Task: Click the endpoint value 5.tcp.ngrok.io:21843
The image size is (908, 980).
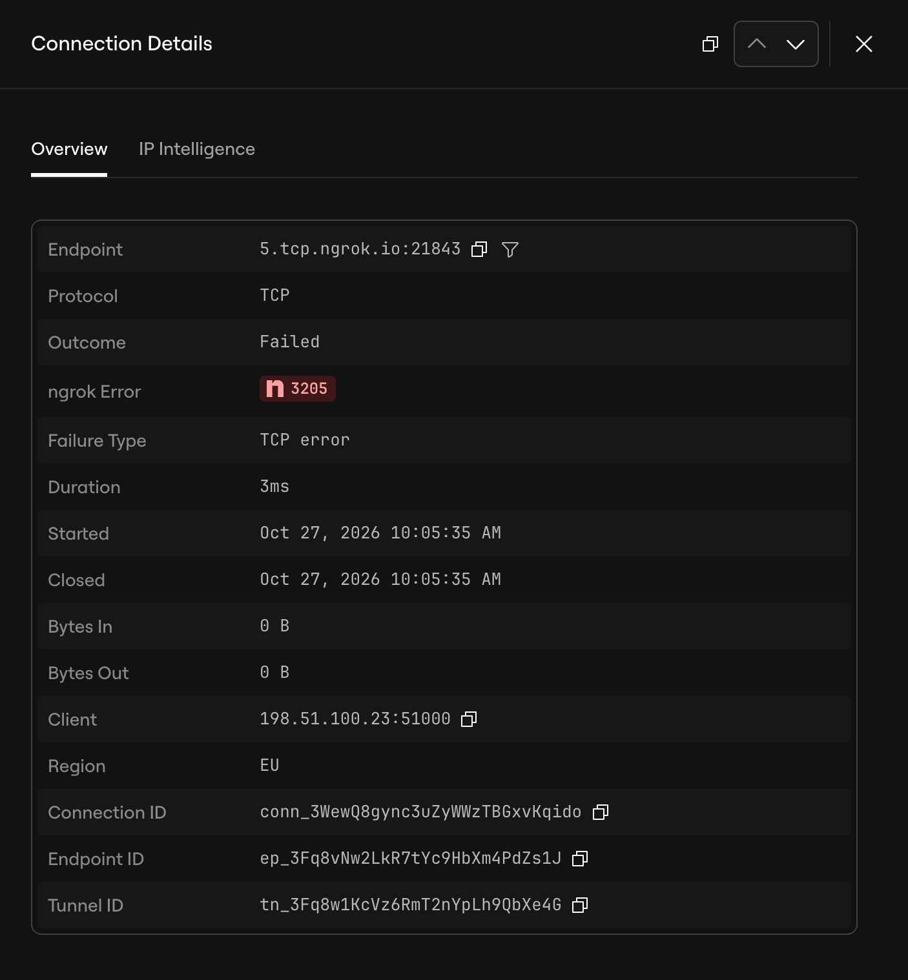Action: click(x=360, y=249)
